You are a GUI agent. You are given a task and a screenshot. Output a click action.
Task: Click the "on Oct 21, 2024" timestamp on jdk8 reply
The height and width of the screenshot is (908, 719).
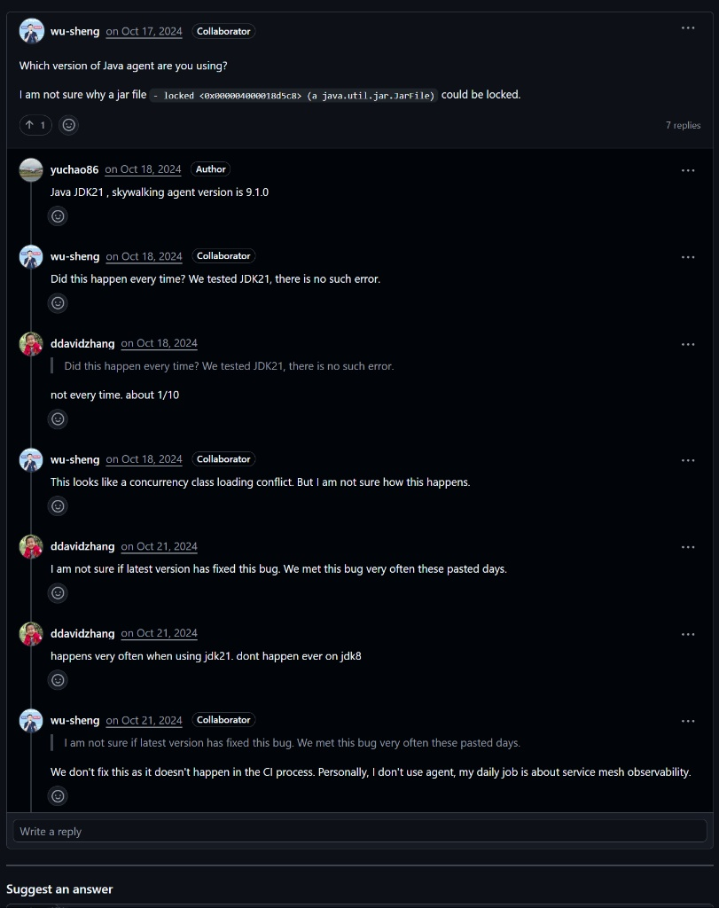(159, 633)
